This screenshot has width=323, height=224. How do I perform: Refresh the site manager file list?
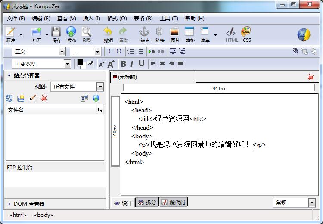[9, 98]
